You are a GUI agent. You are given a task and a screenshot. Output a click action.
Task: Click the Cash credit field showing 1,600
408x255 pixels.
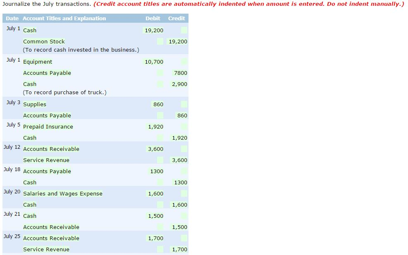178,205
